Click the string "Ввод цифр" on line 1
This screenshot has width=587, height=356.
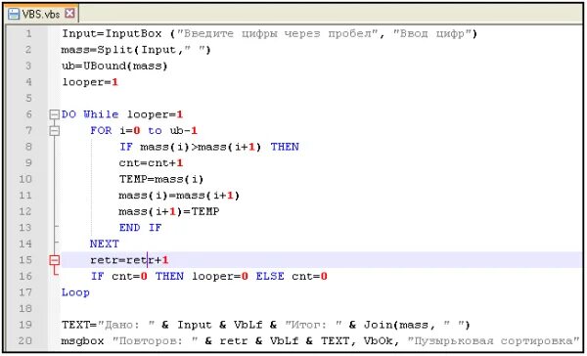click(x=431, y=33)
